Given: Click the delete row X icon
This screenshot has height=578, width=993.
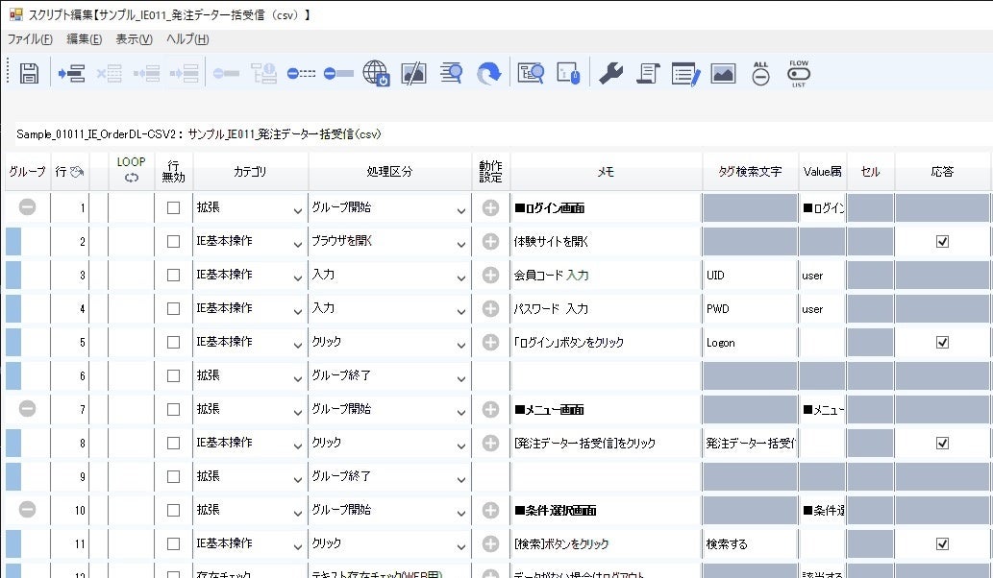Looking at the screenshot, I should 109,73.
